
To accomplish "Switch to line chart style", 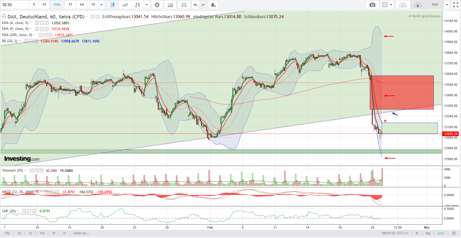I will coord(125,5).
